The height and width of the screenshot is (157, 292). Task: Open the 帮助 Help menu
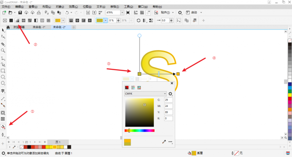(157, 7)
